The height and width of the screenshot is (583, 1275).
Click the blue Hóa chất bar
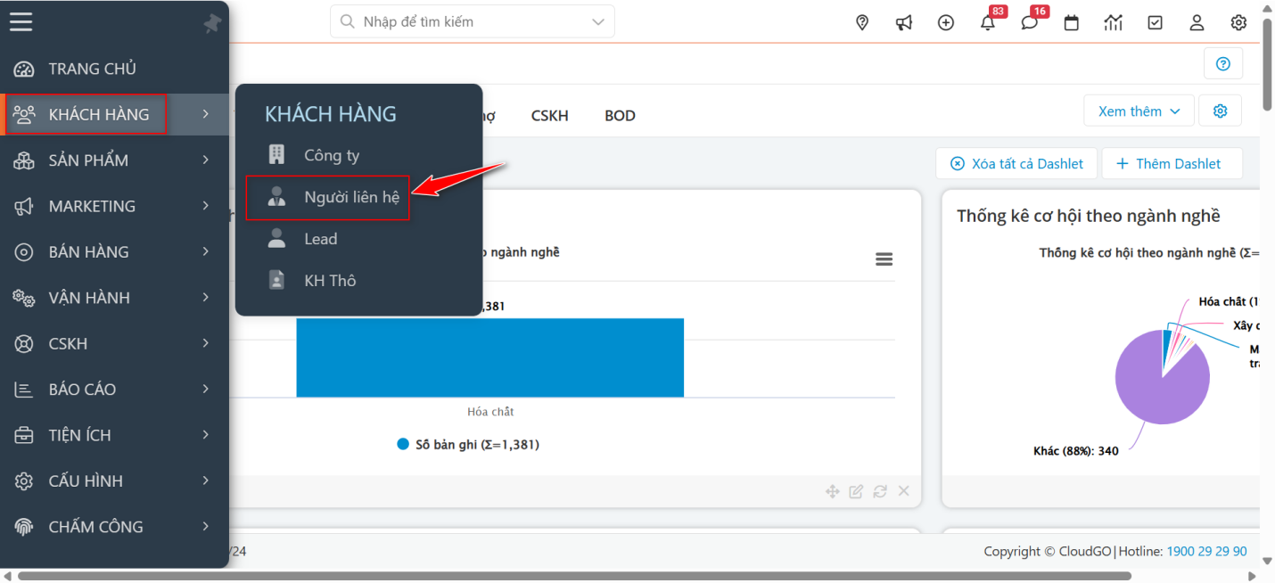tap(489, 357)
